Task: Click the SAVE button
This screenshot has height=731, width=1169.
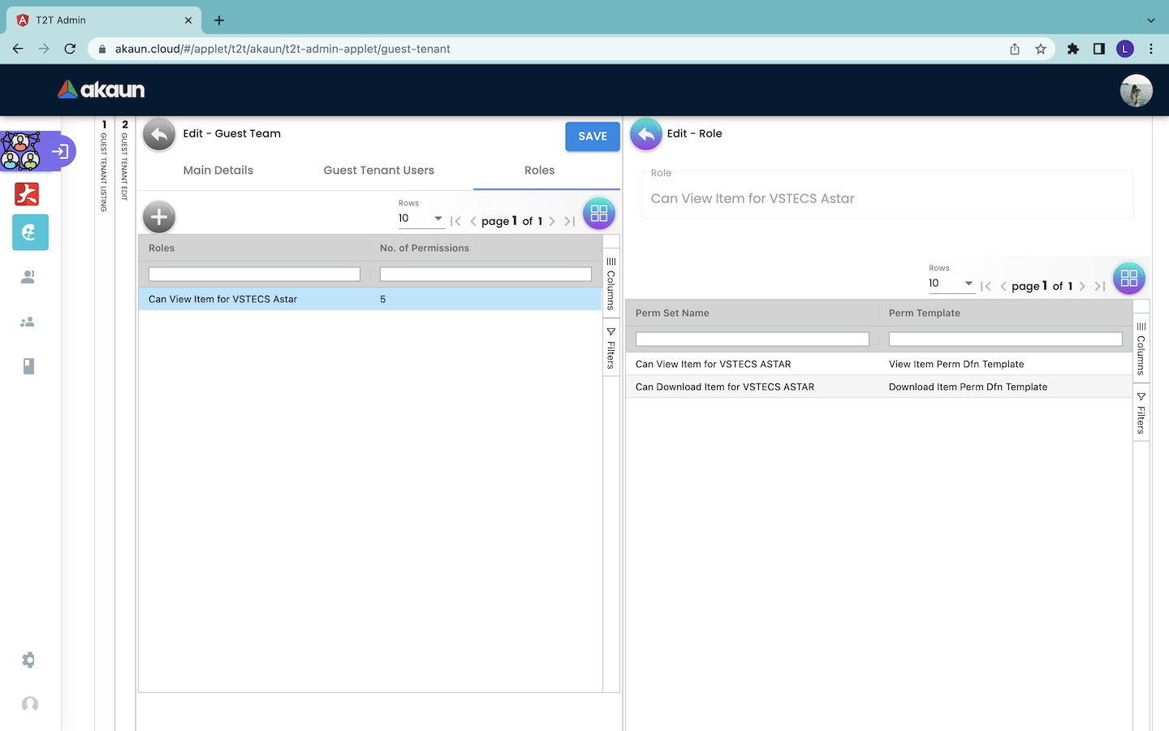Action: tap(593, 136)
